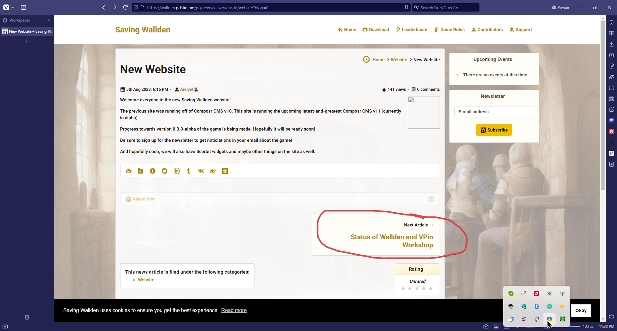Click the Discord icon in system tray
Screen dimensions: 617x331
[524, 293]
